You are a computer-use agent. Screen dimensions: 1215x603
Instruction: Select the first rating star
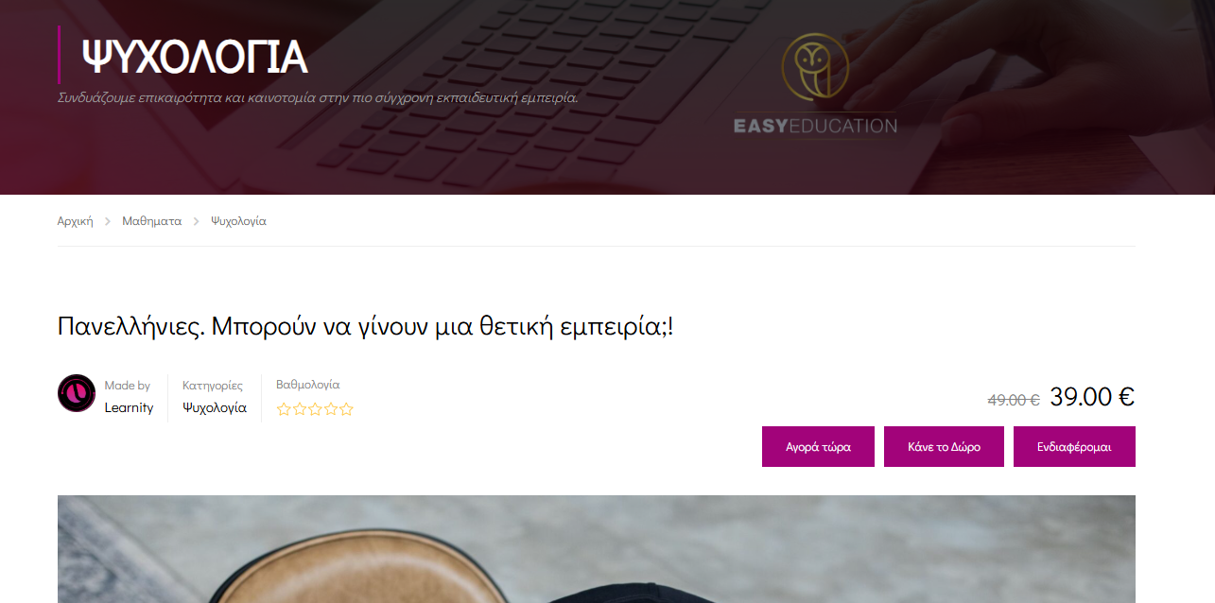(x=284, y=409)
